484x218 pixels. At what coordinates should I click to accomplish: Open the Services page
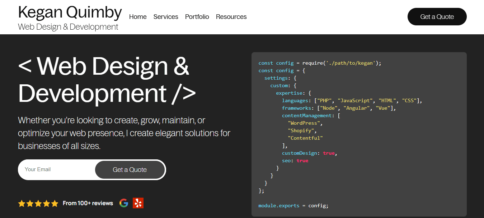coord(165,16)
